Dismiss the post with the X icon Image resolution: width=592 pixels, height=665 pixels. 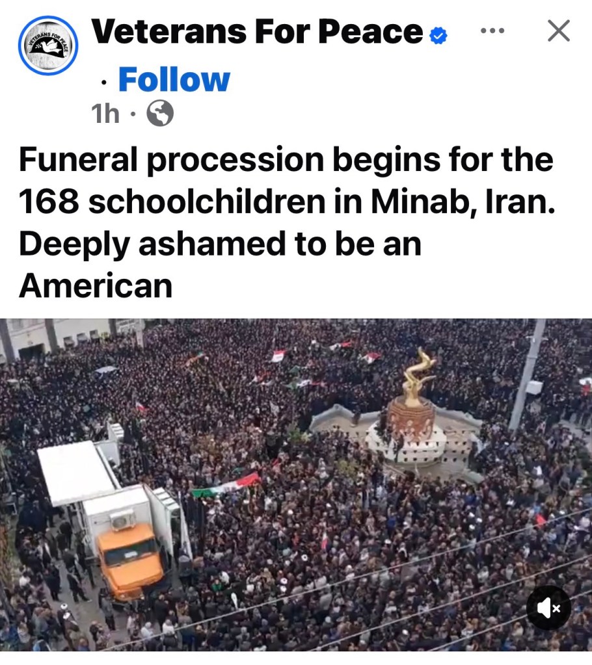tap(558, 31)
